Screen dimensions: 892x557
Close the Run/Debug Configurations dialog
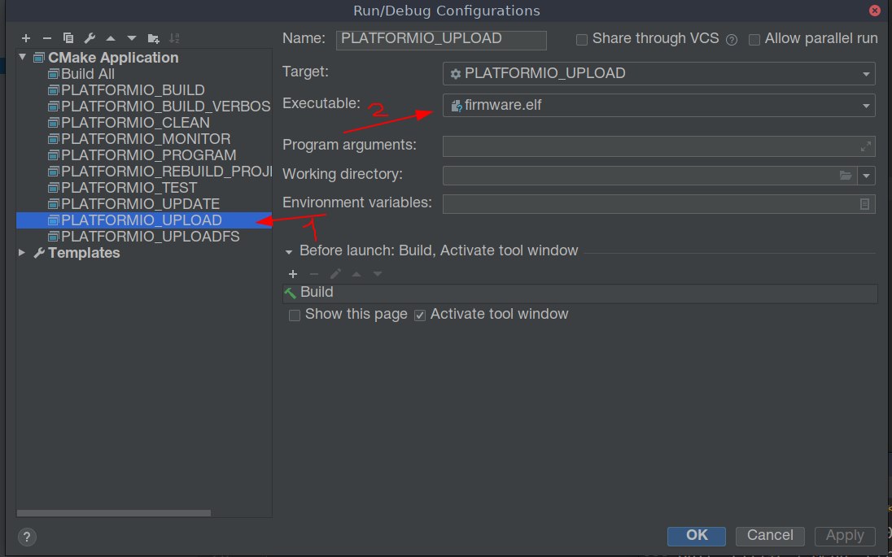pyautogui.click(x=875, y=11)
